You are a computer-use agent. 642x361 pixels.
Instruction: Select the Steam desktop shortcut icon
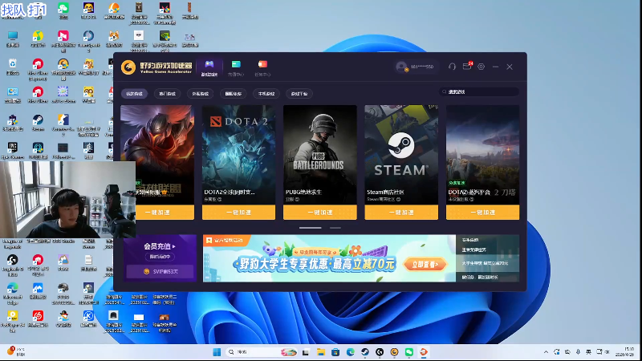tap(38, 123)
